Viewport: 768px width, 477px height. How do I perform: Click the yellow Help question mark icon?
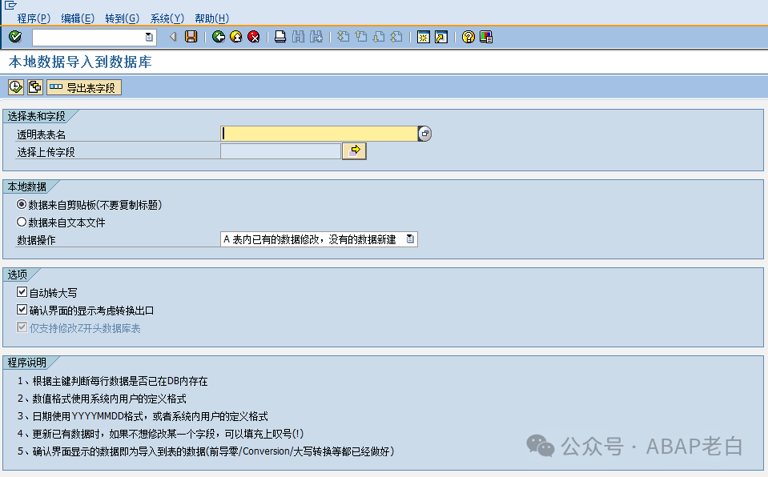tap(468, 37)
